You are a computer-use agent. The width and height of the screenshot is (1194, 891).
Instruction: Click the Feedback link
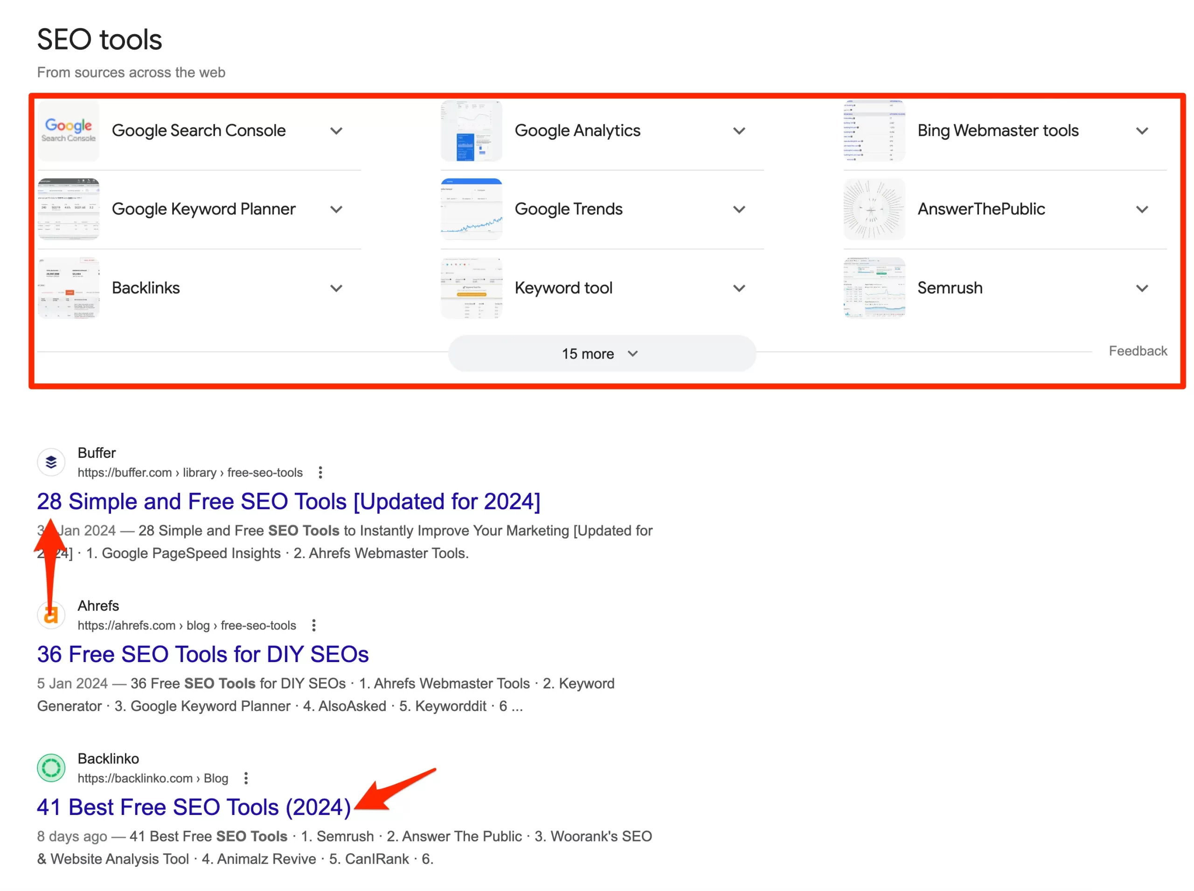pos(1137,351)
